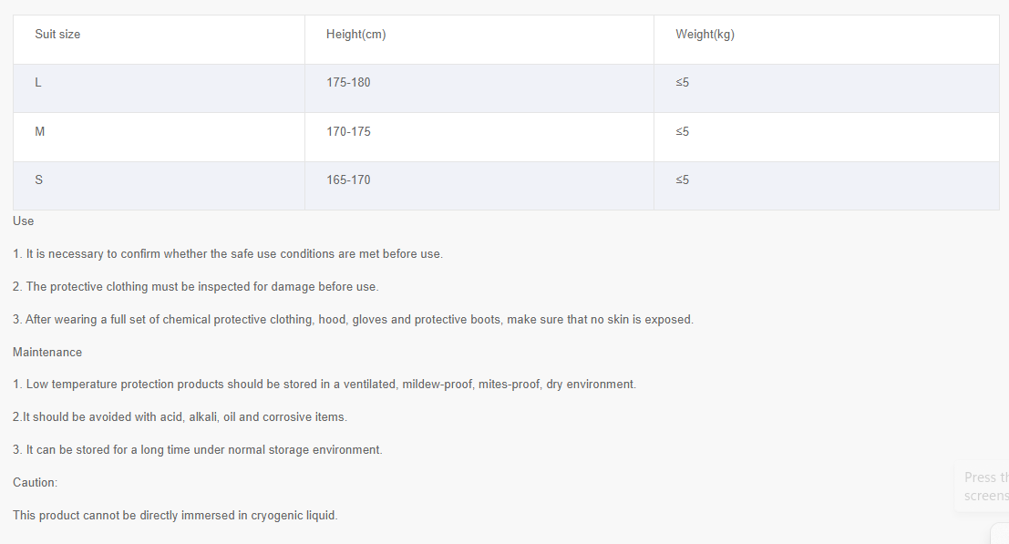
Task: Click the weight value in L row
Action: 682,82
